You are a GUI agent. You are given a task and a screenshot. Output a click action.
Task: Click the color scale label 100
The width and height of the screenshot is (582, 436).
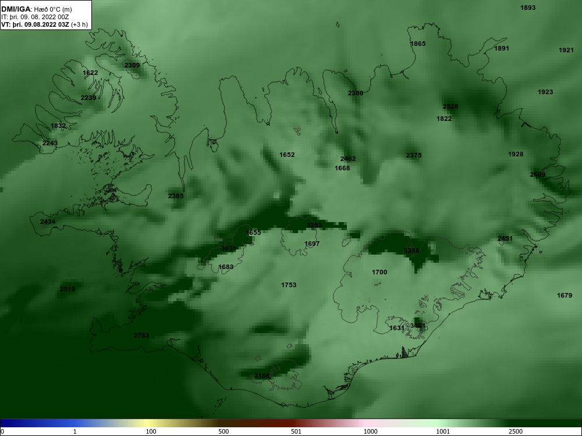tap(151, 431)
